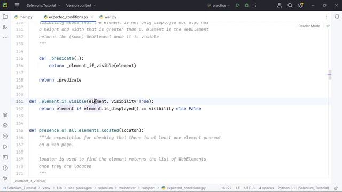342x192 pixels.
Task: Click the editor vertical scrollbar thumb
Action: pyautogui.click(x=330, y=75)
